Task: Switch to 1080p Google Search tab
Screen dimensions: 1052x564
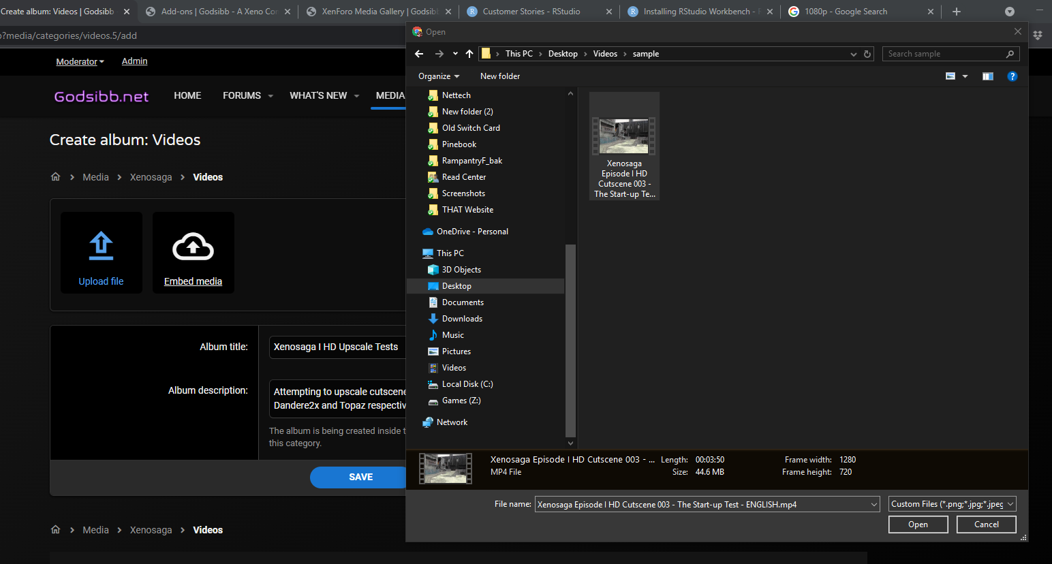Action: tap(860, 12)
